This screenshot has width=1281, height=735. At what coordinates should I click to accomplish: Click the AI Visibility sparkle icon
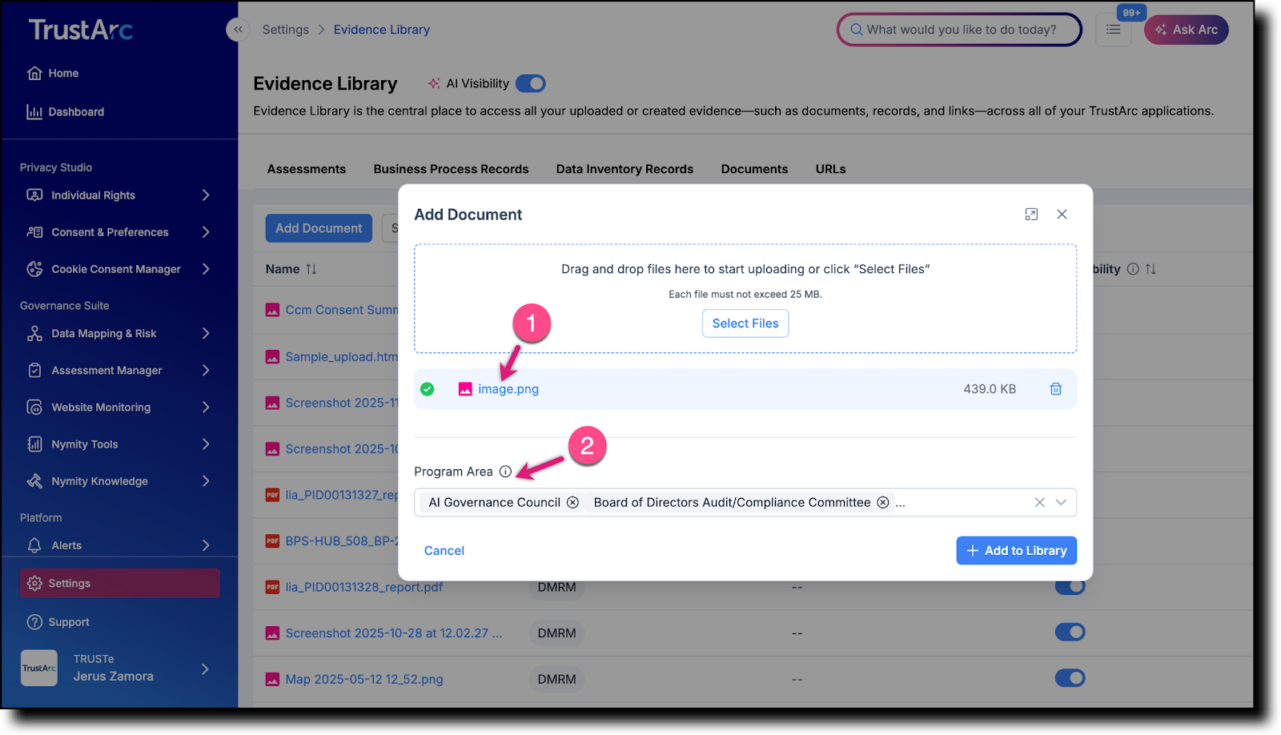click(x=434, y=83)
